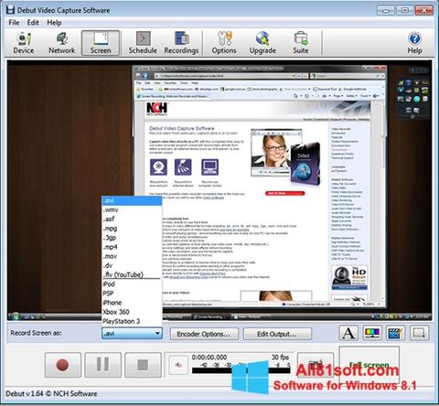
Task: Select .mov in the format list
Action: pos(132,256)
